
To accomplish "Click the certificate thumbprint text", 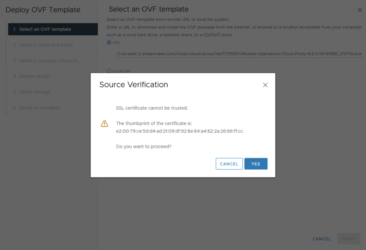I will point(180,131).
